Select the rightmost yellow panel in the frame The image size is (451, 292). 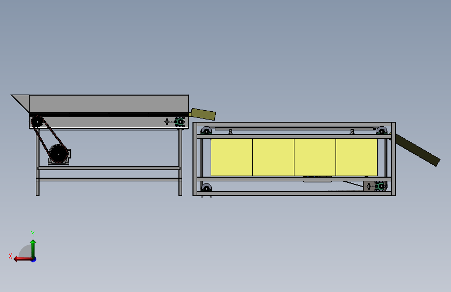click(x=357, y=157)
